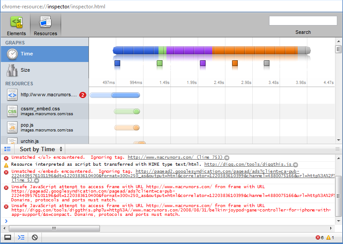Click the console scroll down arrow
Viewport: 343px width, 244px height.
[x=339, y=221]
